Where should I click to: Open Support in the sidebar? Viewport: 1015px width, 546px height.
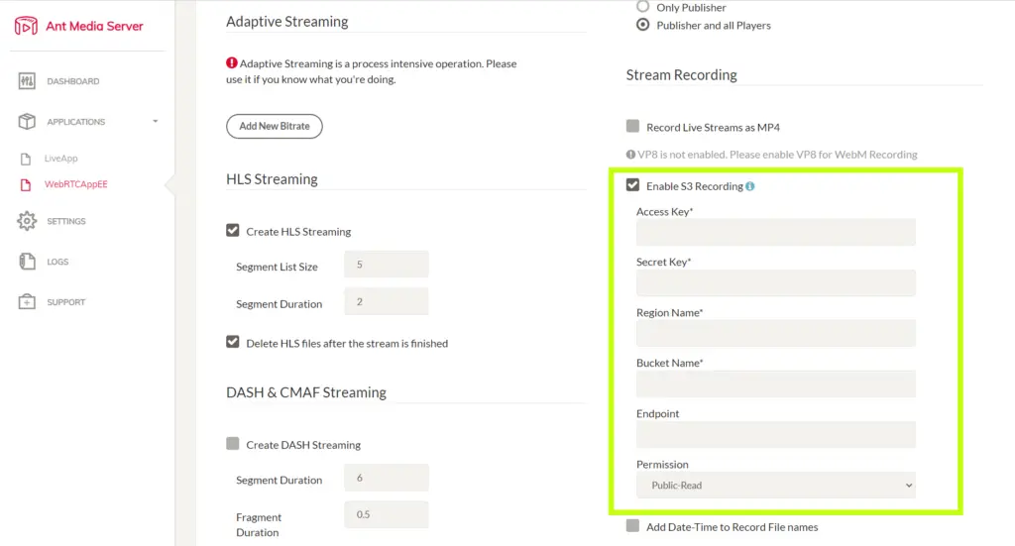(66, 302)
